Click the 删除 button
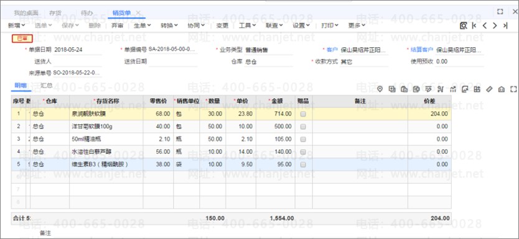Screen dimensions: 519x239 95,25
